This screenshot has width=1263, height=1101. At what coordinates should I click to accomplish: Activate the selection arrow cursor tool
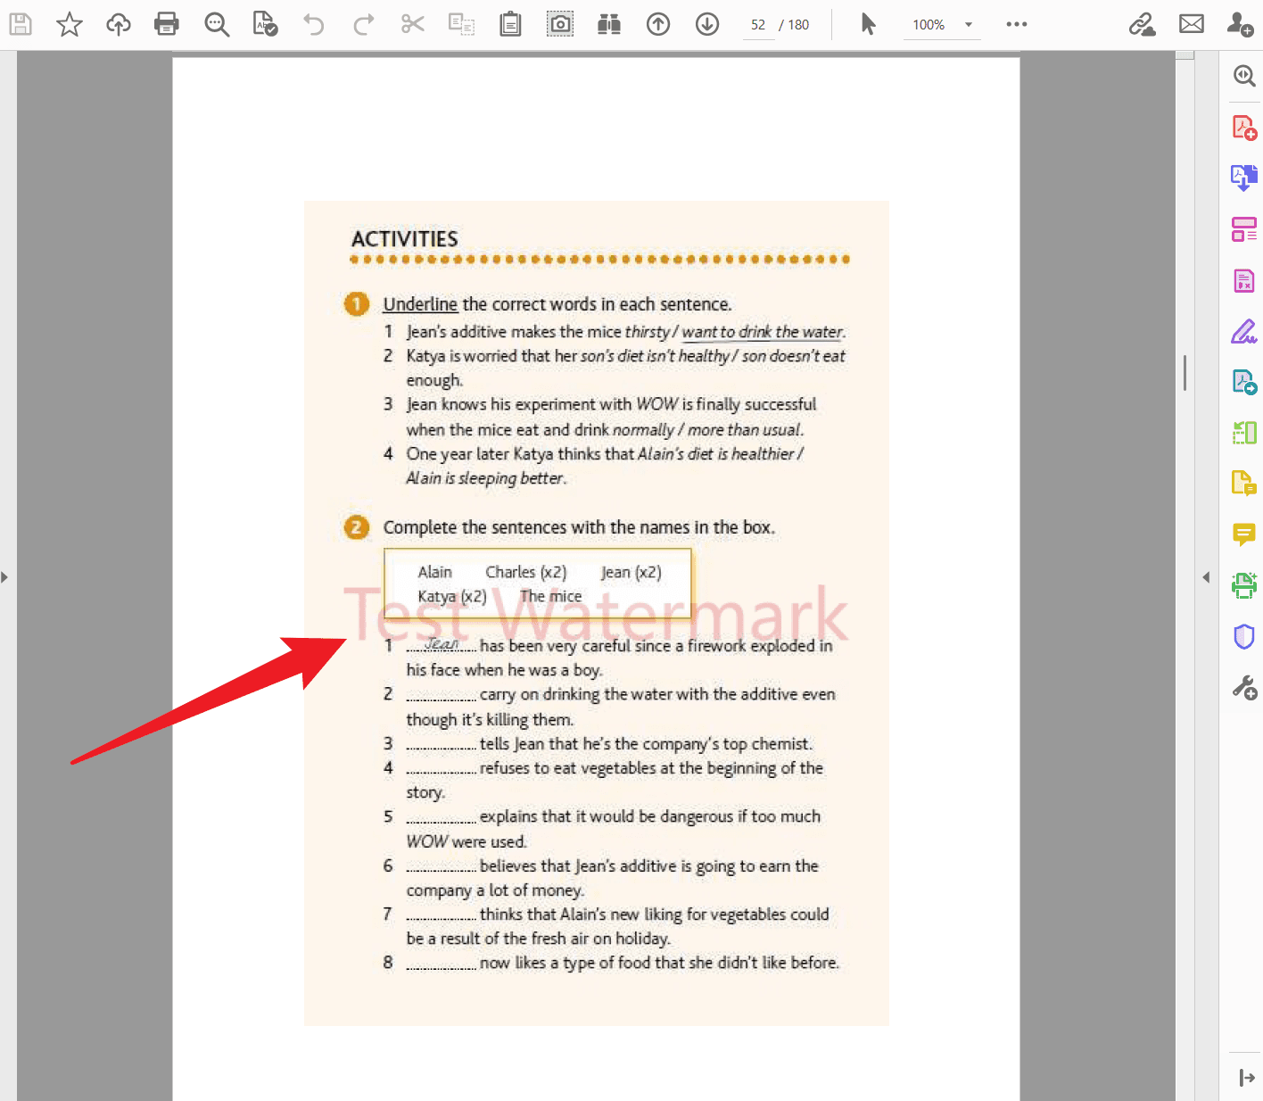(x=868, y=24)
